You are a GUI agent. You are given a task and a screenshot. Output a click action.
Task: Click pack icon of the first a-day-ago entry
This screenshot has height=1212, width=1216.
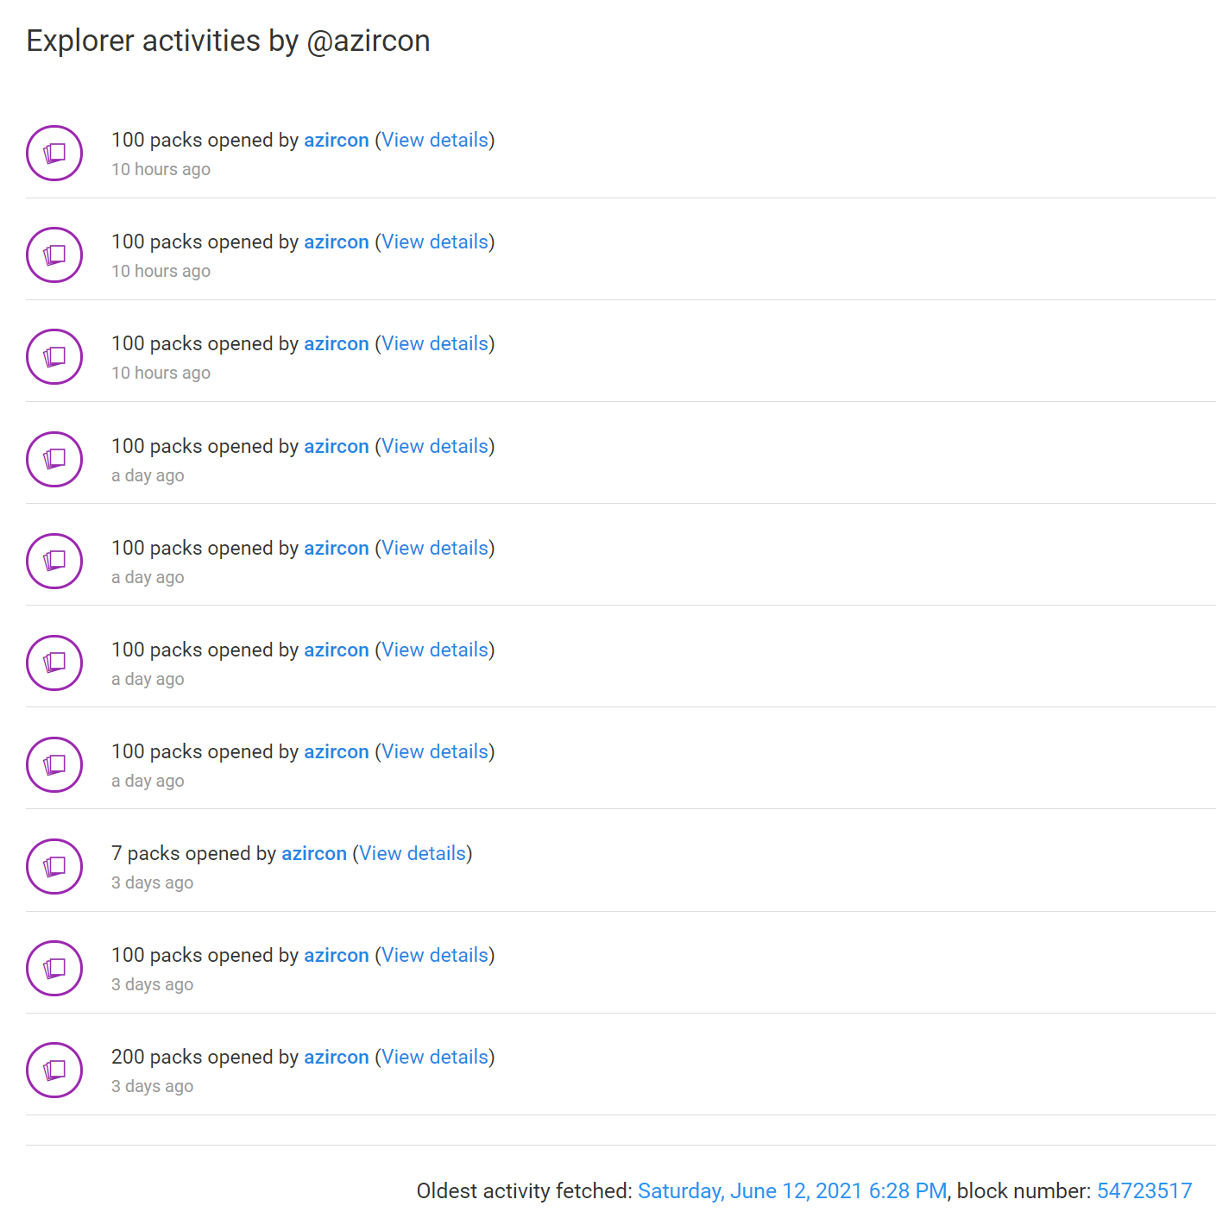pos(54,459)
